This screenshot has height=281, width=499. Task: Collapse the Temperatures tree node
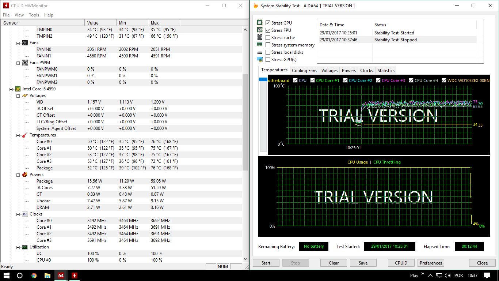[18, 135]
